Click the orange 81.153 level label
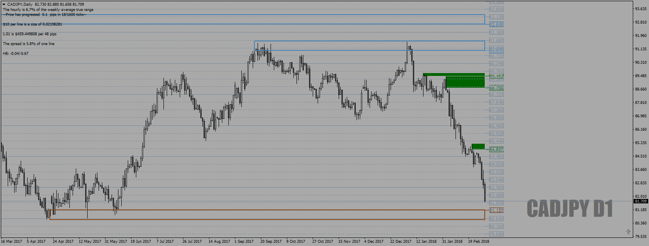Image resolution: width=649 pixels, height=246 pixels. click(x=496, y=210)
